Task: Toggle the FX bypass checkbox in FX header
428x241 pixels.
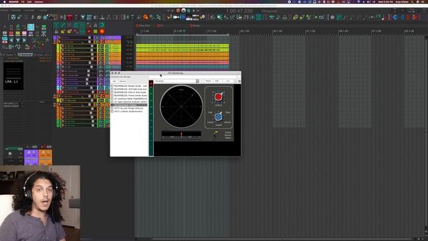Action: click(x=235, y=81)
